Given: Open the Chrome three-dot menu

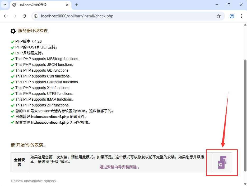Looking at the screenshot, I should click(241, 16).
